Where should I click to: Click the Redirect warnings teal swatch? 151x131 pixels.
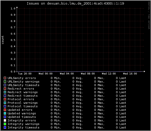[x=5, y=92]
